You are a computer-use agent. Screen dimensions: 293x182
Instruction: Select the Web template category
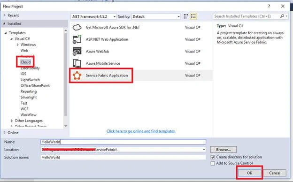[x=24, y=50]
